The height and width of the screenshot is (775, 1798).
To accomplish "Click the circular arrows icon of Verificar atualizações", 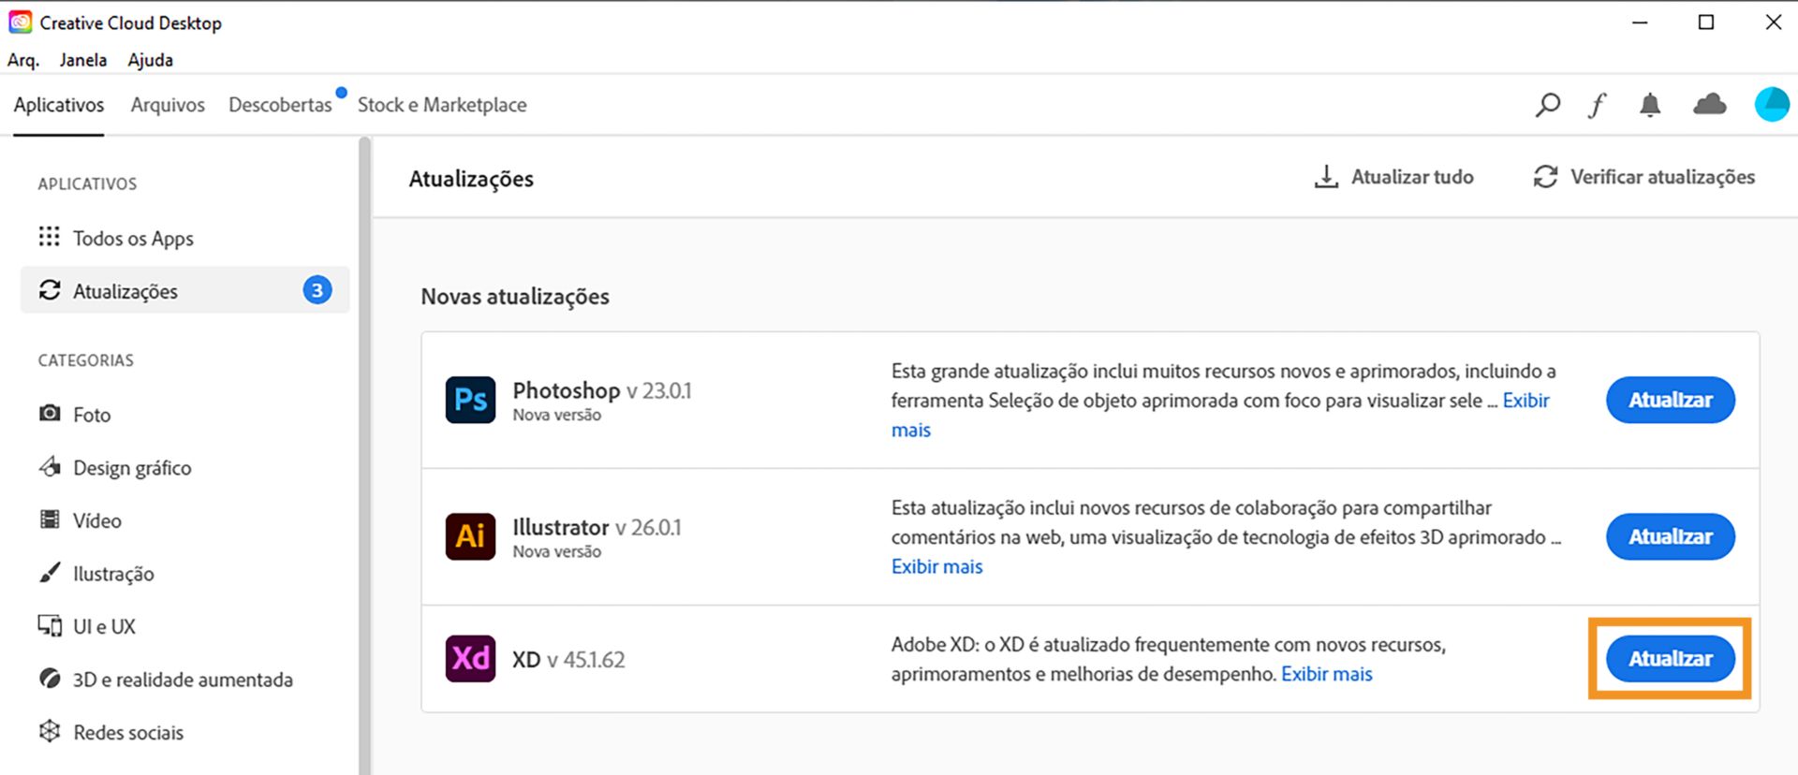I will tap(1545, 177).
